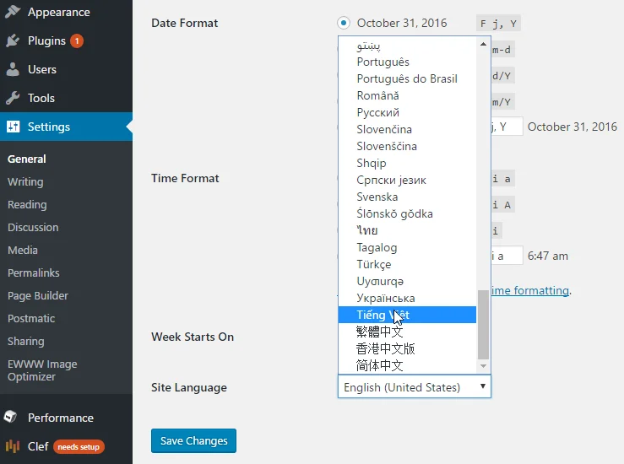
Task: Click the Tools wrench icon
Action: click(13, 98)
